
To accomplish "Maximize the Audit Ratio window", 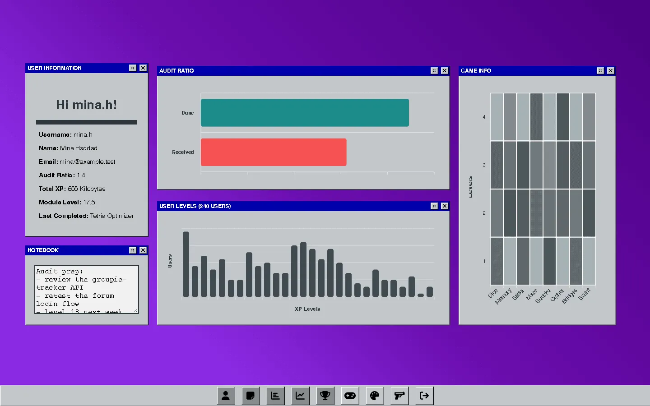I will (434, 71).
